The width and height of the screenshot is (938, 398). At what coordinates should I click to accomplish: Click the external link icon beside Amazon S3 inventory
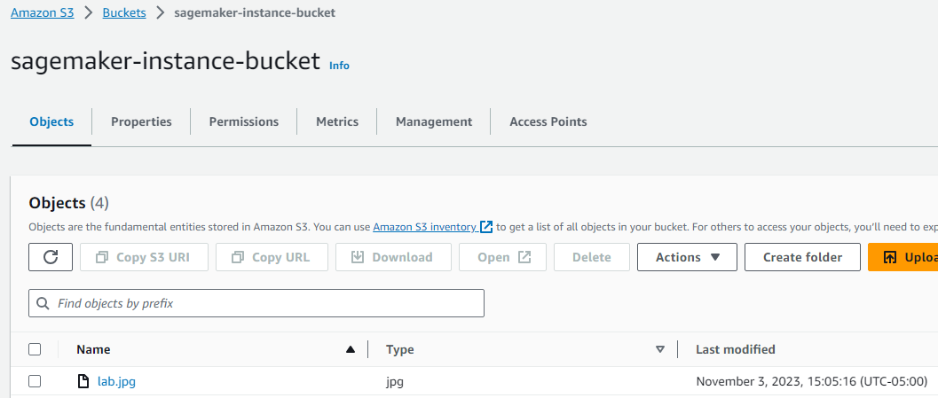(486, 227)
